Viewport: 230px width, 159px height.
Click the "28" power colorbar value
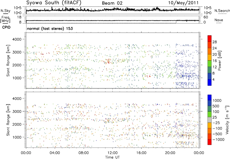click(x=214, y=42)
